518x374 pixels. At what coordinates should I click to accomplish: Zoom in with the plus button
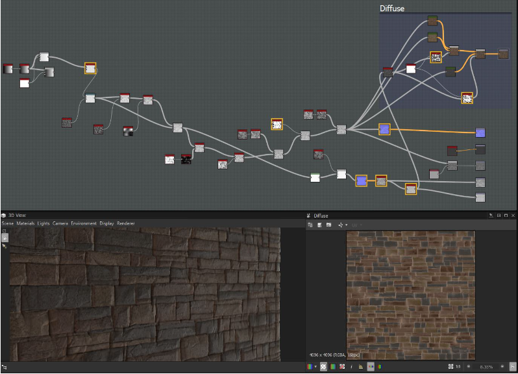coord(502,366)
